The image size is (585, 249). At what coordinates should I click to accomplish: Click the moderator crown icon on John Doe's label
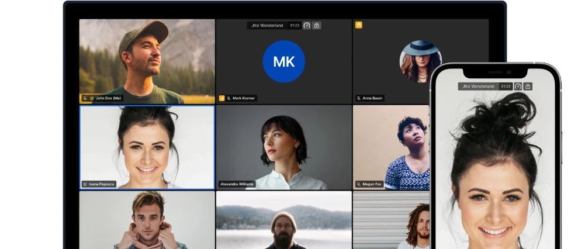[x=92, y=98]
